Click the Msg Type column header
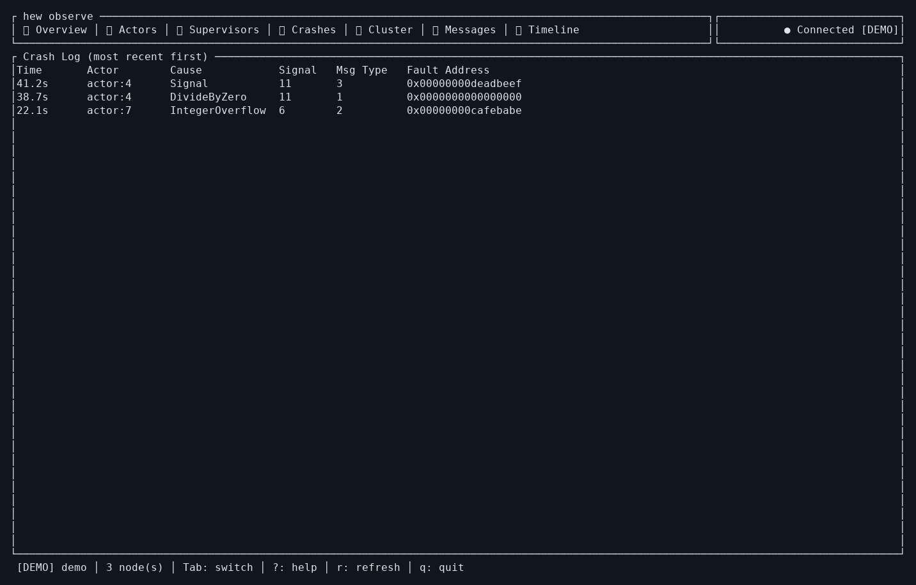The height and width of the screenshot is (585, 916). [362, 70]
